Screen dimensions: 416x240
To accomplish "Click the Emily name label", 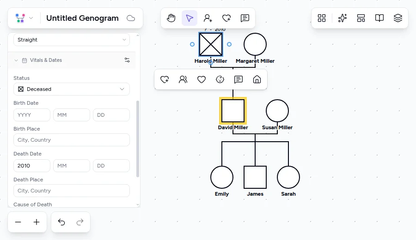I will pos(222,194).
